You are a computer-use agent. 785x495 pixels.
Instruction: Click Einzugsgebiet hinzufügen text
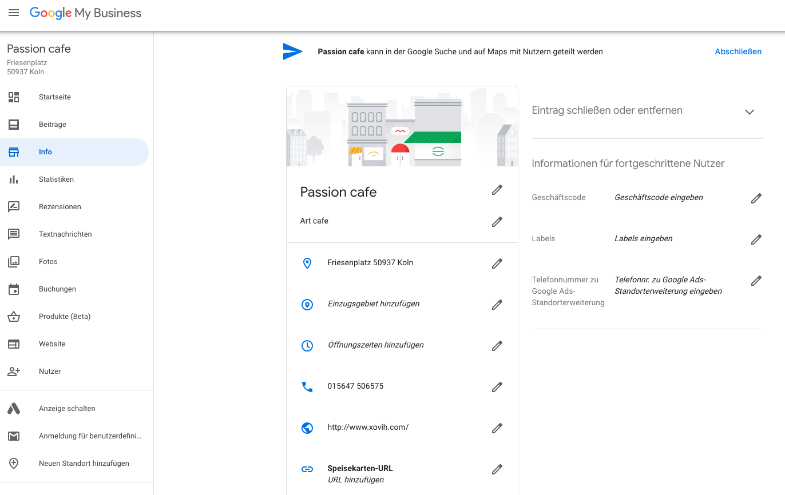tap(374, 304)
